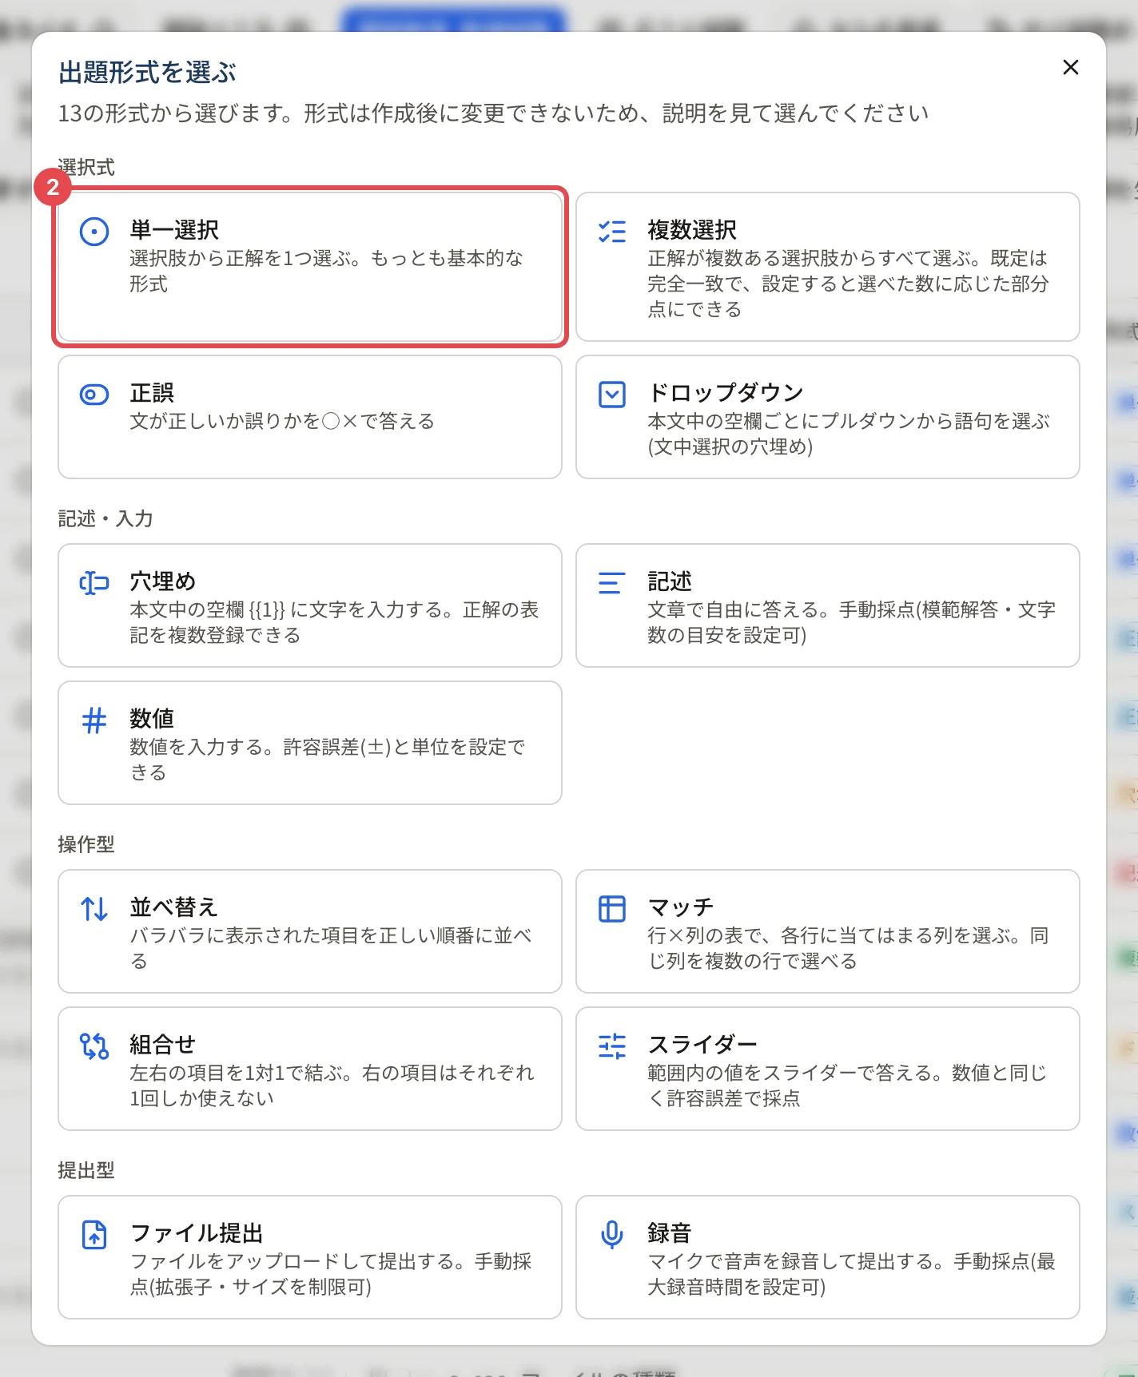1138x1377 pixels.
Task: Click description starting 本文中の空欄ごとにプルダウン
Action: click(849, 434)
